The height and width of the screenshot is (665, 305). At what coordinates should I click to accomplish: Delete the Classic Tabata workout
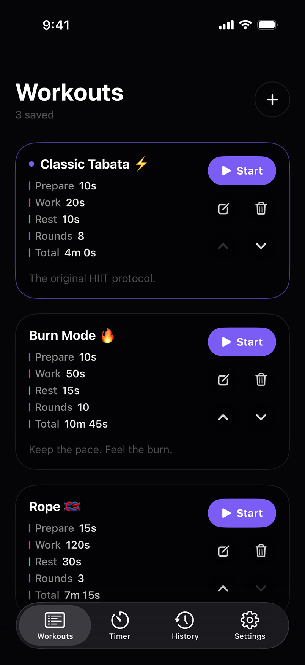click(x=261, y=208)
